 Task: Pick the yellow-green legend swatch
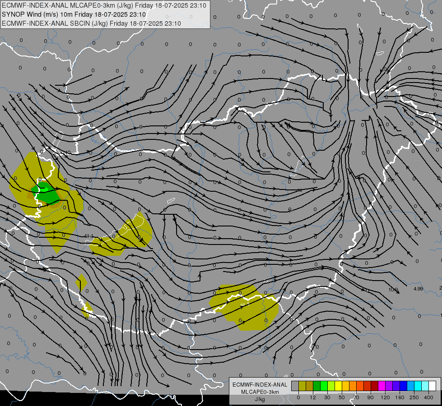click(331, 386)
